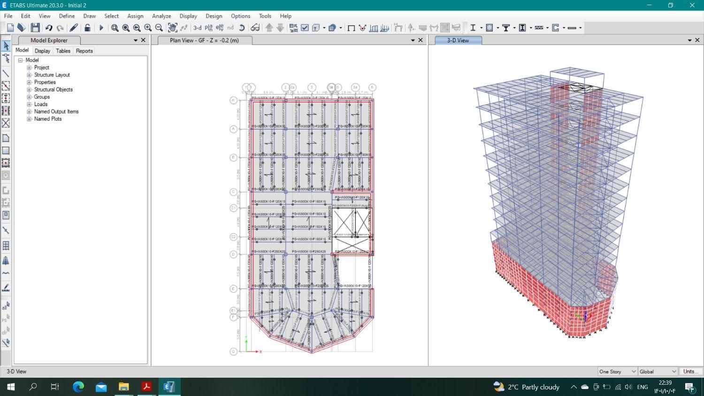This screenshot has width=704, height=396.
Task: Open the I-beam steel design dropdown arrow
Action: [x=481, y=28]
